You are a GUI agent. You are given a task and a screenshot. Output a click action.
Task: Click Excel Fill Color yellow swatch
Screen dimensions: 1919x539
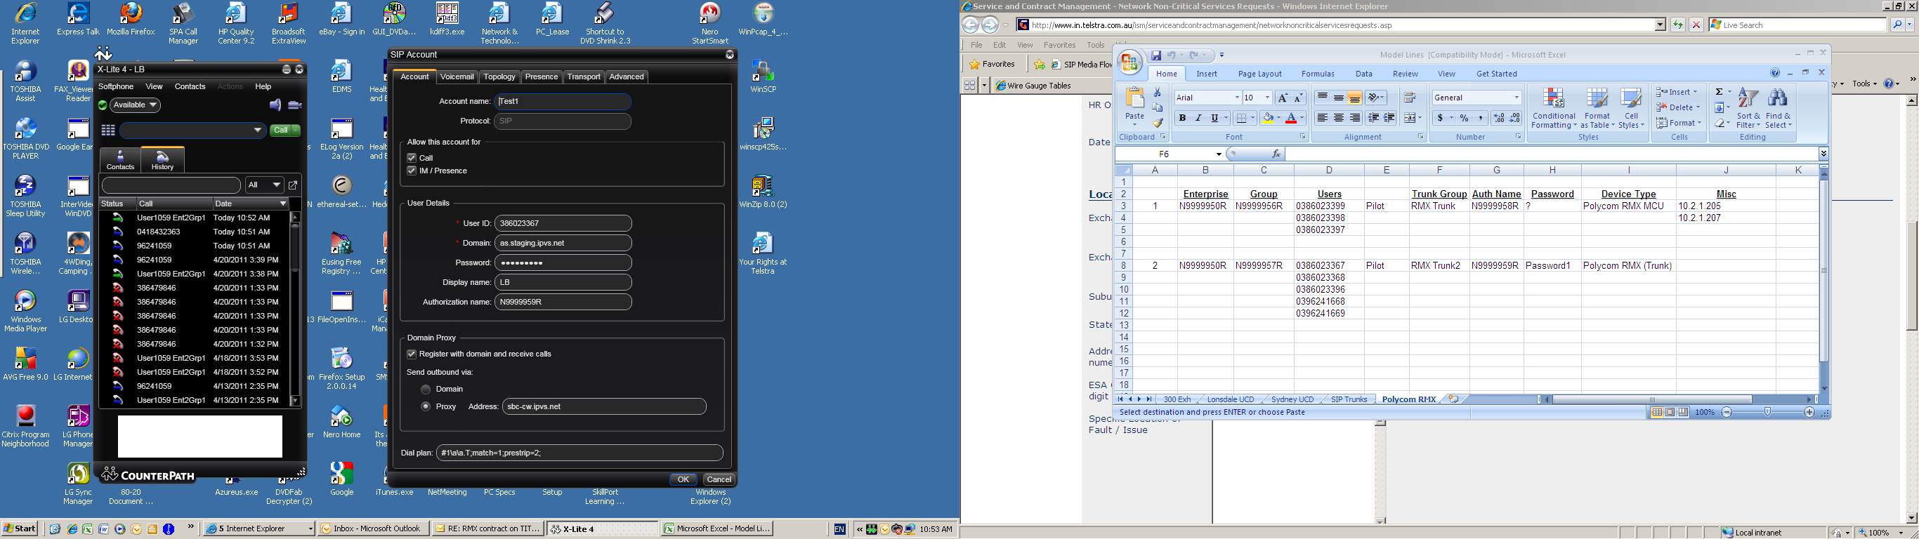[x=1268, y=118]
